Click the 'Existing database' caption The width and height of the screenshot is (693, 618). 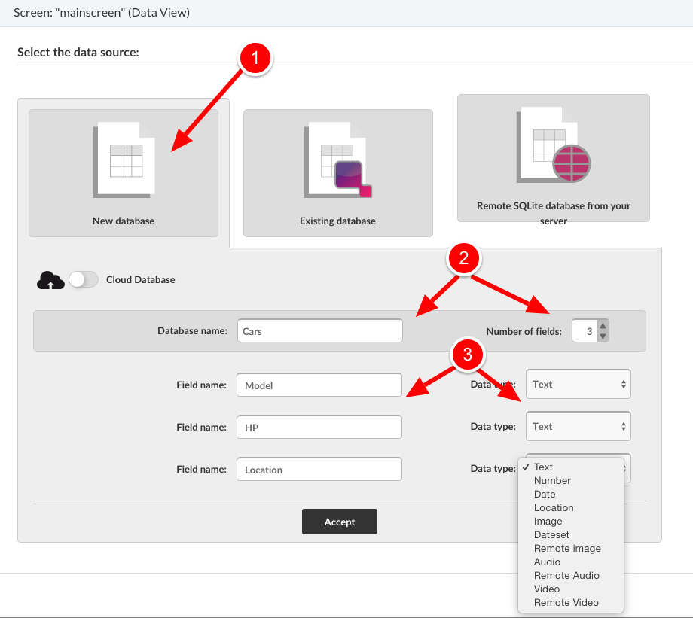coord(337,221)
